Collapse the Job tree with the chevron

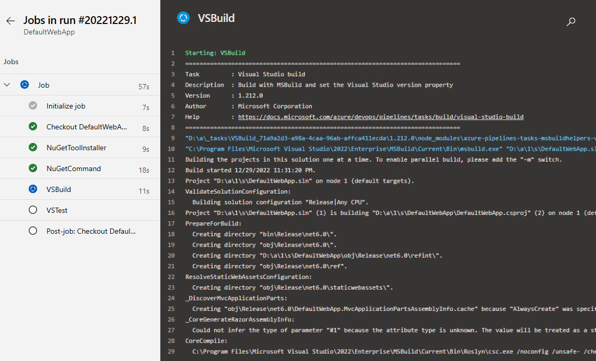(x=7, y=85)
